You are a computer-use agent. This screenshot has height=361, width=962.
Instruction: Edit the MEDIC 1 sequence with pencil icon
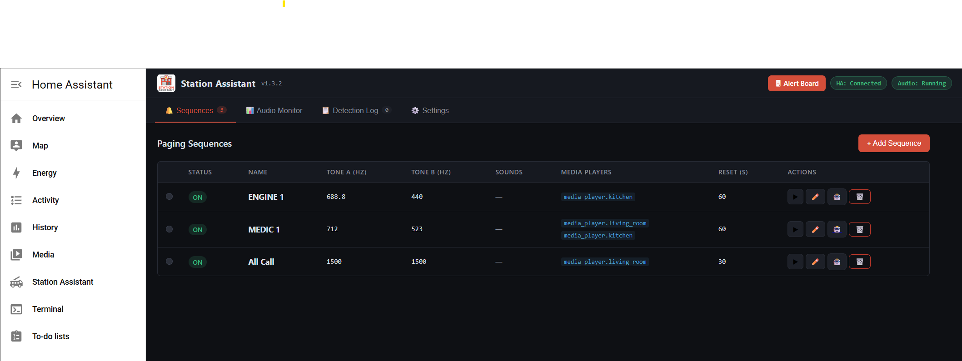point(815,229)
